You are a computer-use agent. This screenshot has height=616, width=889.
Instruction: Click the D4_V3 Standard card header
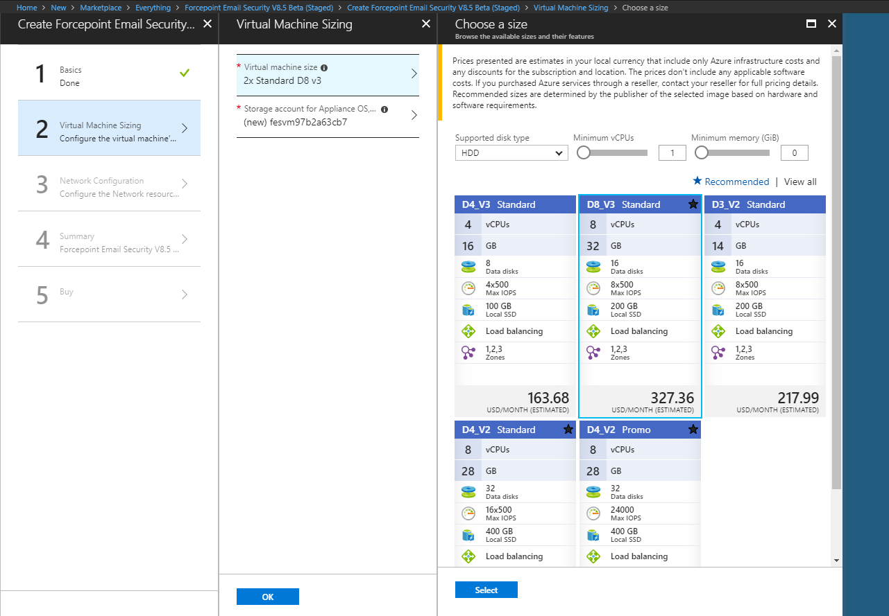pyautogui.click(x=515, y=204)
